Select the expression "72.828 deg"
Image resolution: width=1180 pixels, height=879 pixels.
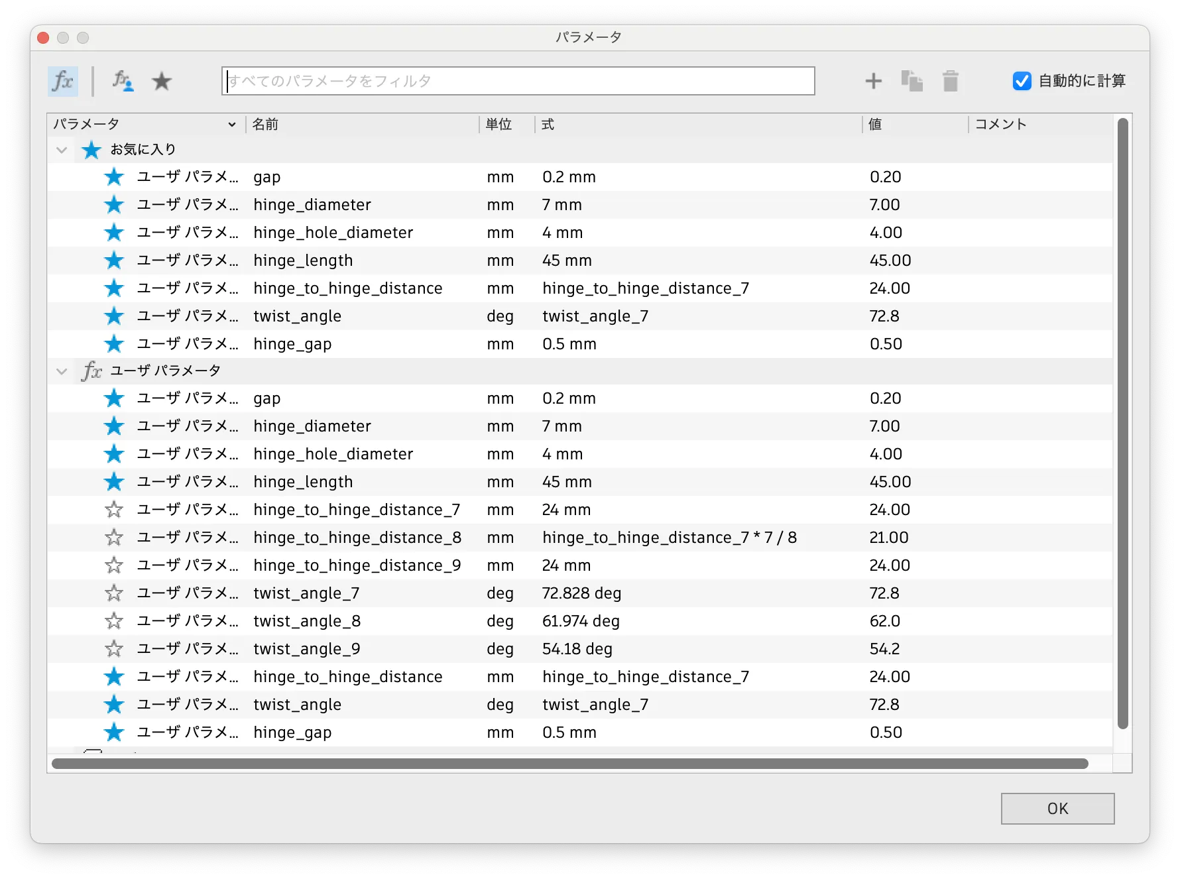click(581, 593)
